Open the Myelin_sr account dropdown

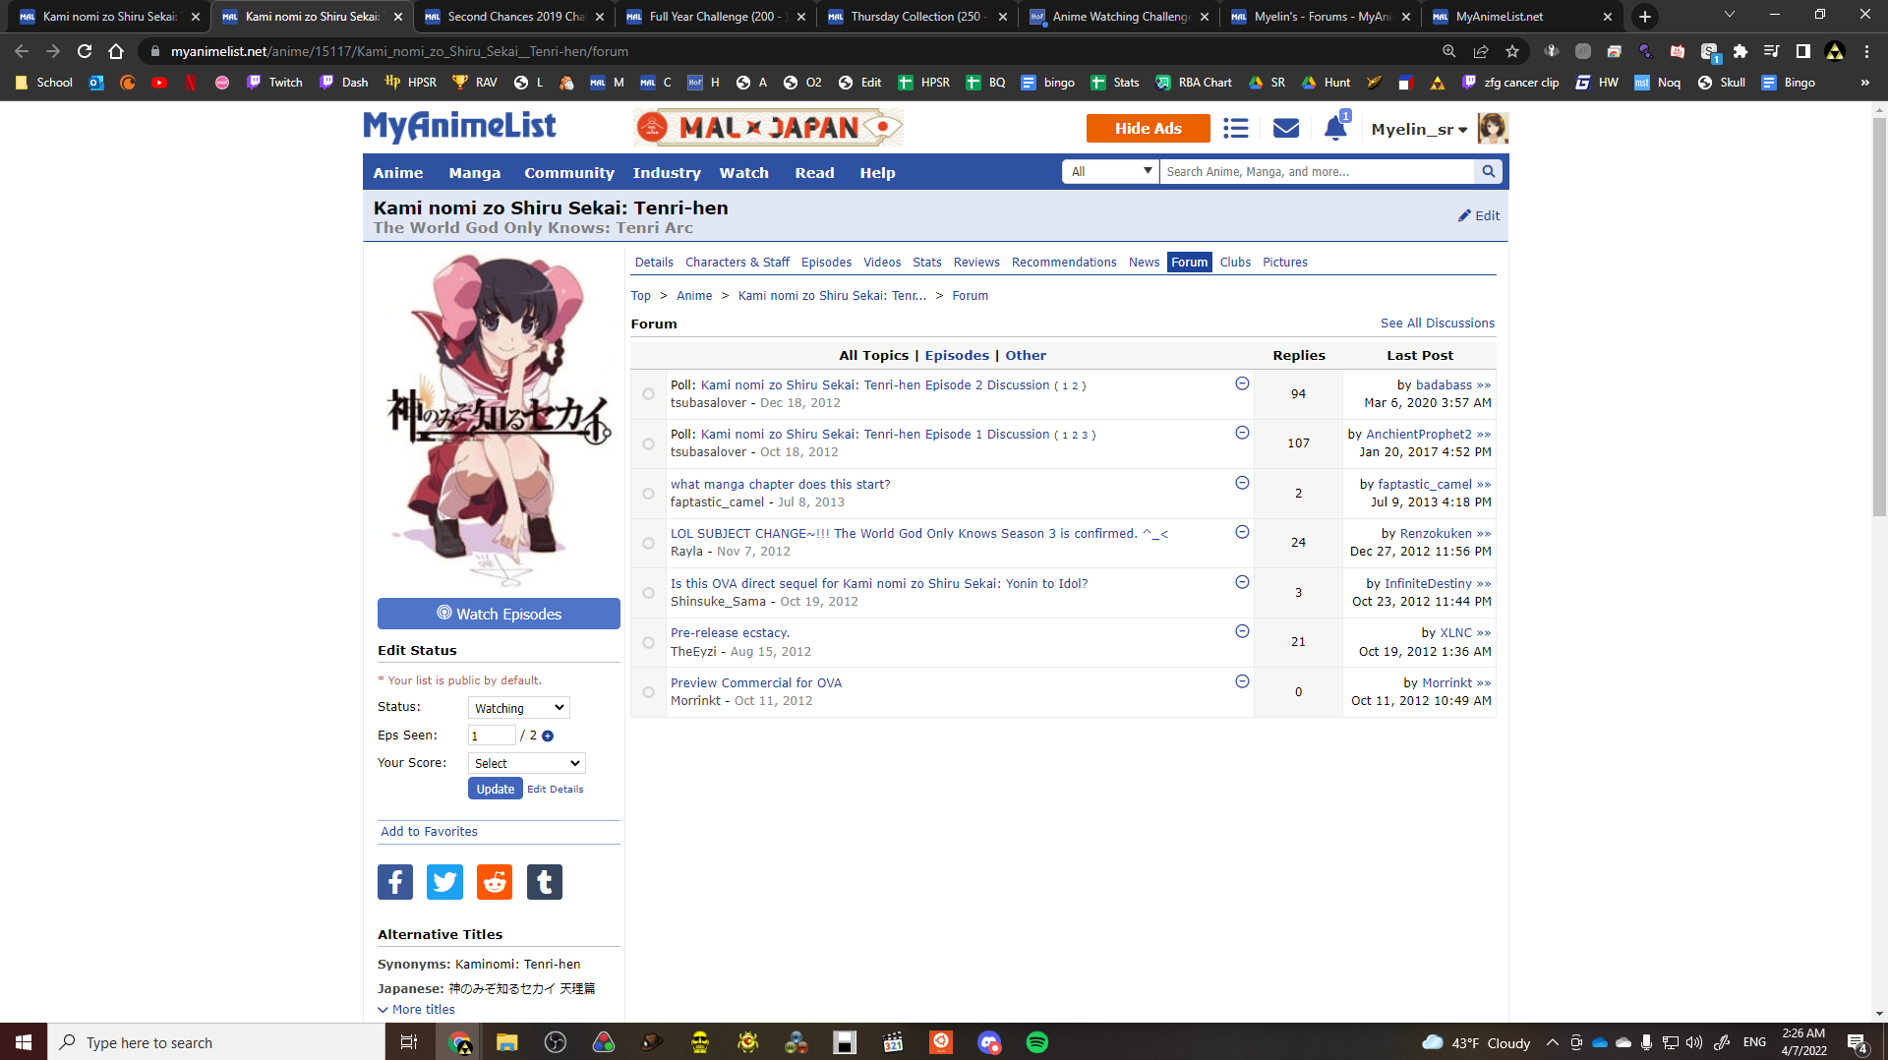coord(1419,130)
